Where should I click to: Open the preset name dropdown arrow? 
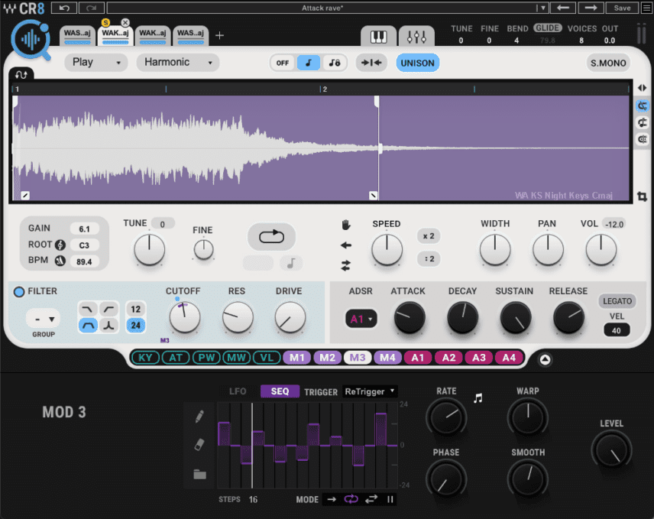[x=542, y=8]
